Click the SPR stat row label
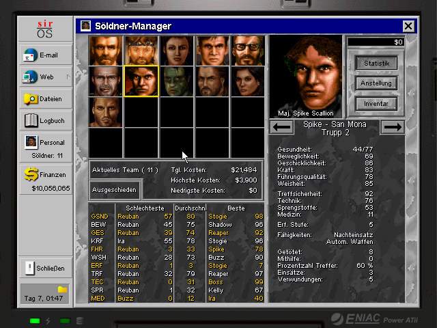This screenshot has width=437, height=328. pyautogui.click(x=97, y=290)
